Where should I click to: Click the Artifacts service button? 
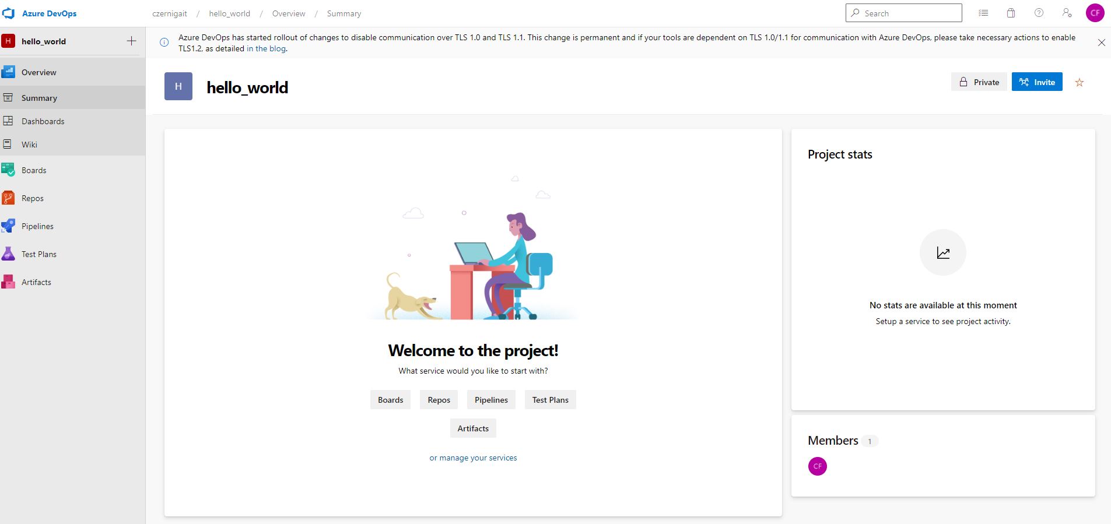click(x=473, y=428)
